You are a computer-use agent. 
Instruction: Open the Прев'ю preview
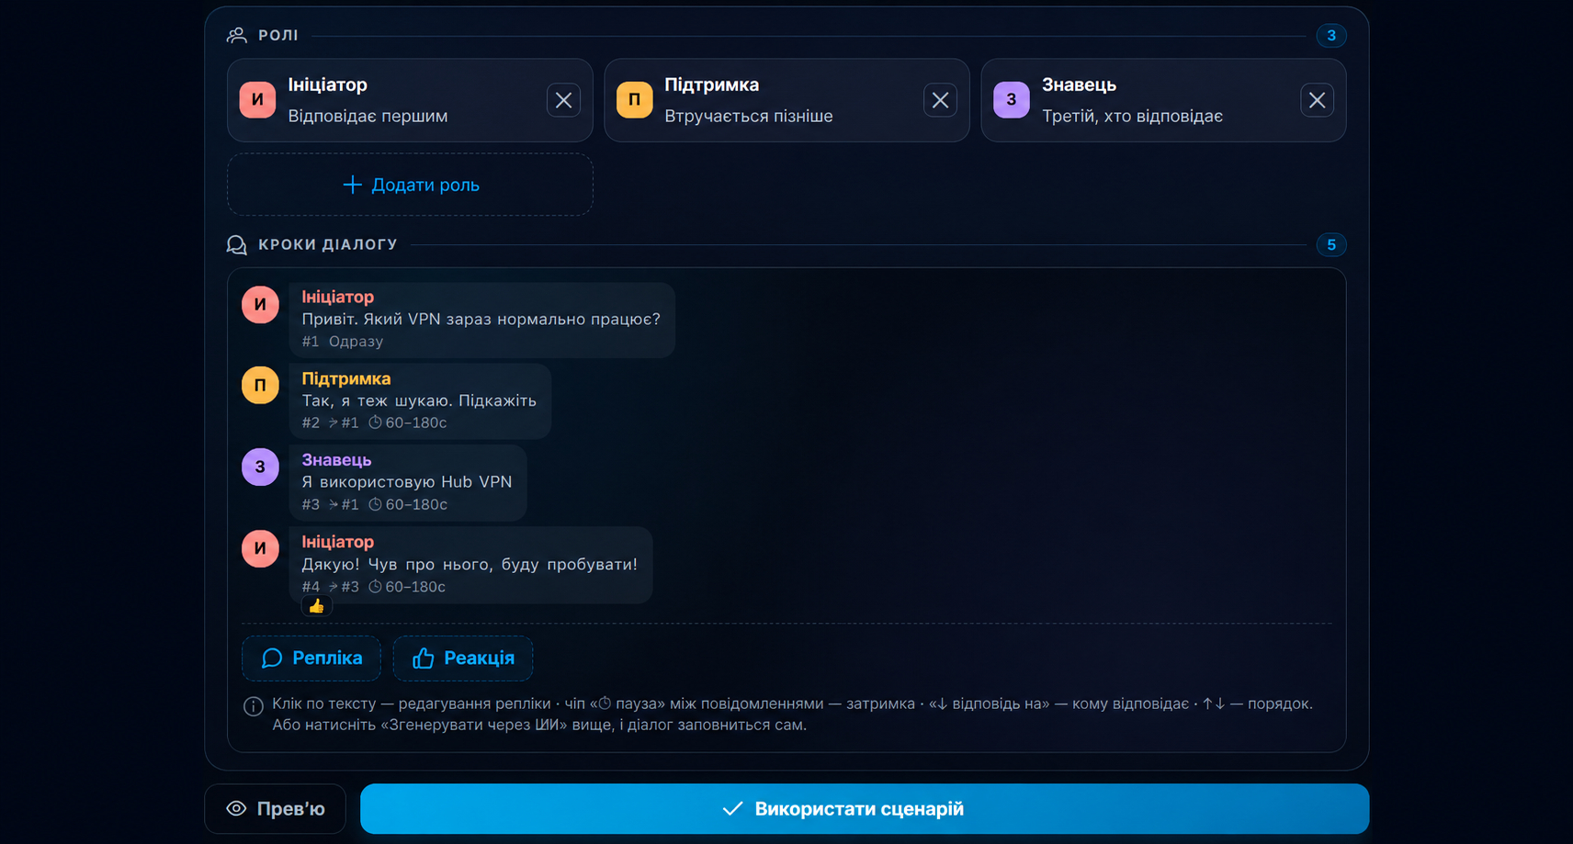(x=276, y=809)
